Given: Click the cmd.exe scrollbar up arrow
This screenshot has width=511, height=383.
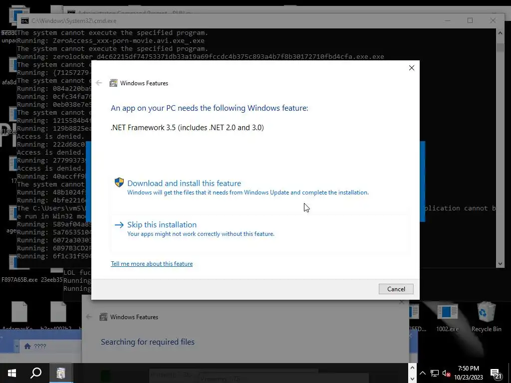Looking at the screenshot, I should [x=500, y=32].
